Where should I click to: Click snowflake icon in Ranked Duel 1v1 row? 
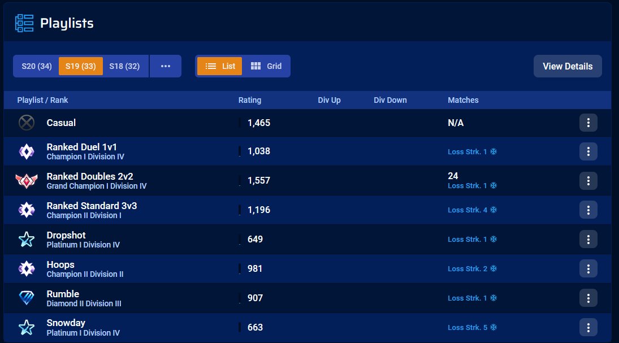click(494, 151)
